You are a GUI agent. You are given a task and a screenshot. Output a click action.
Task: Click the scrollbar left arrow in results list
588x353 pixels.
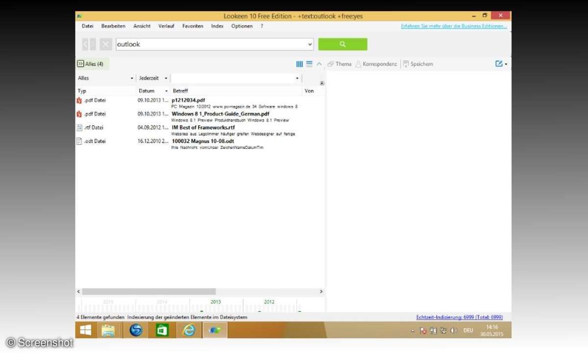[x=78, y=292]
